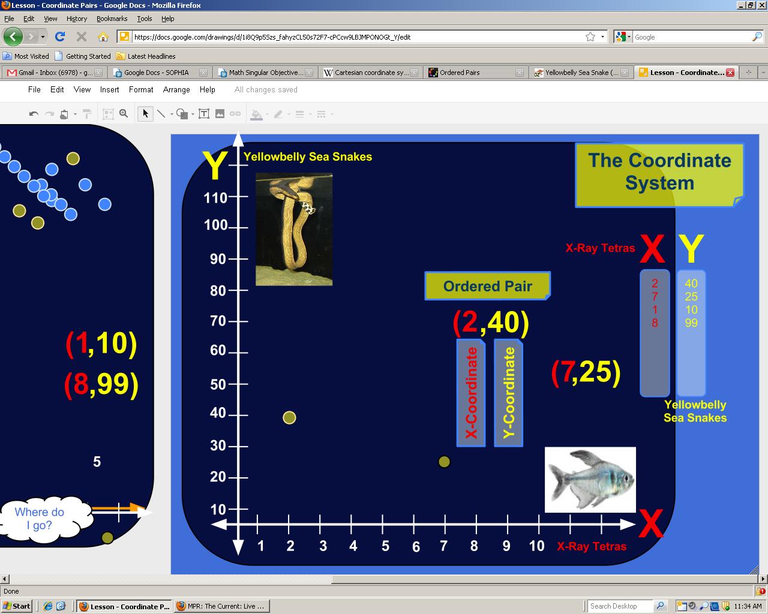This screenshot has height=614, width=768.
Task: Click the Most Visited bookmark button
Action: (26, 56)
